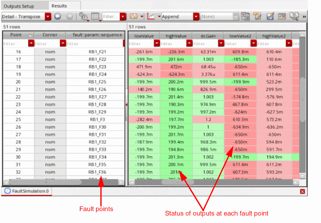Click the blue back navigation arrow
Image resolution: width=321 pixels, height=223 pixels.
tap(58, 16)
